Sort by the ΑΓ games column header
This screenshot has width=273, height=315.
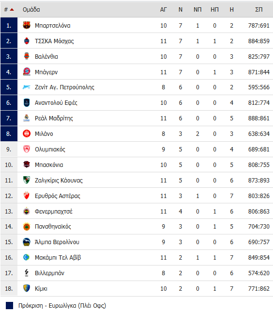163,9
